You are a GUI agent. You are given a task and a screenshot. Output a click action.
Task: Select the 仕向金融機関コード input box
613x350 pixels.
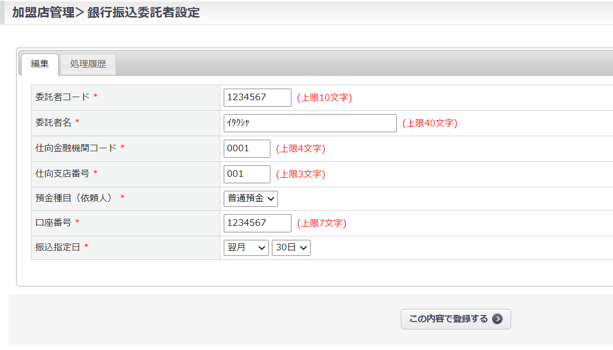pyautogui.click(x=247, y=149)
